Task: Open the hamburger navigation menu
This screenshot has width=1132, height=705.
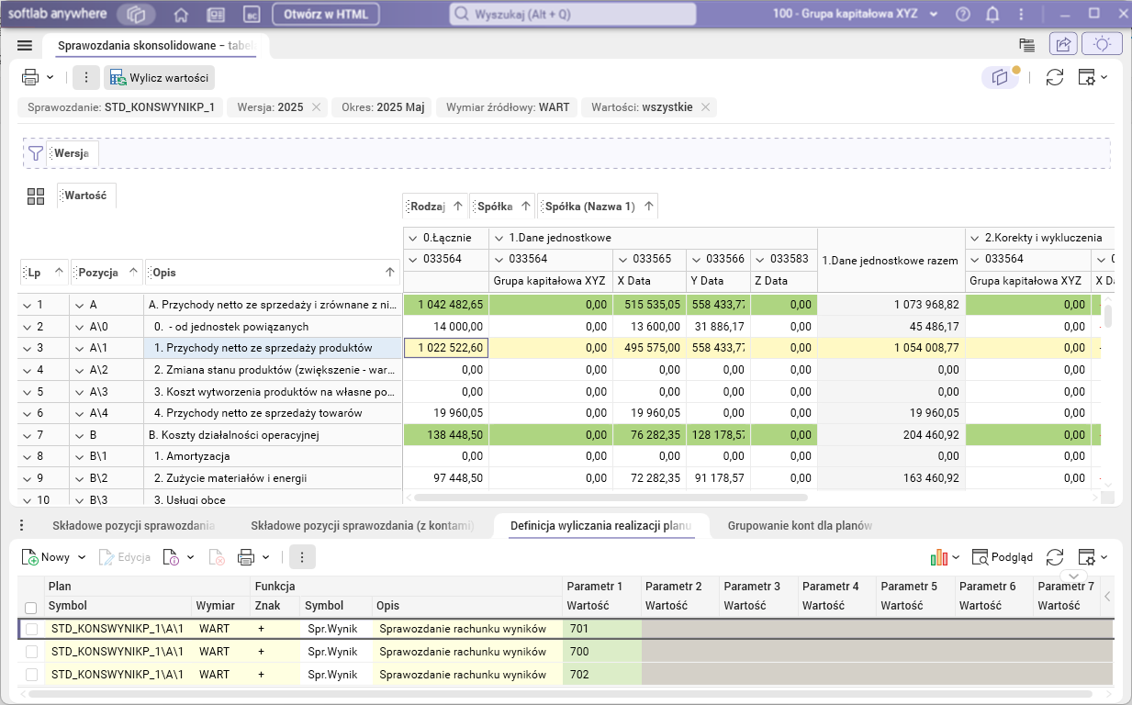Action: 25,45
